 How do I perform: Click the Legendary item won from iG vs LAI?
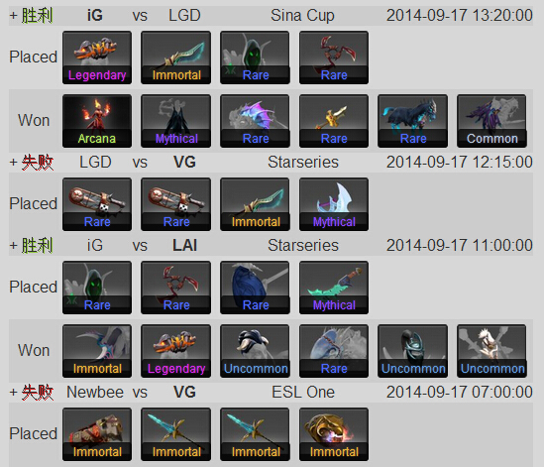[x=176, y=351]
